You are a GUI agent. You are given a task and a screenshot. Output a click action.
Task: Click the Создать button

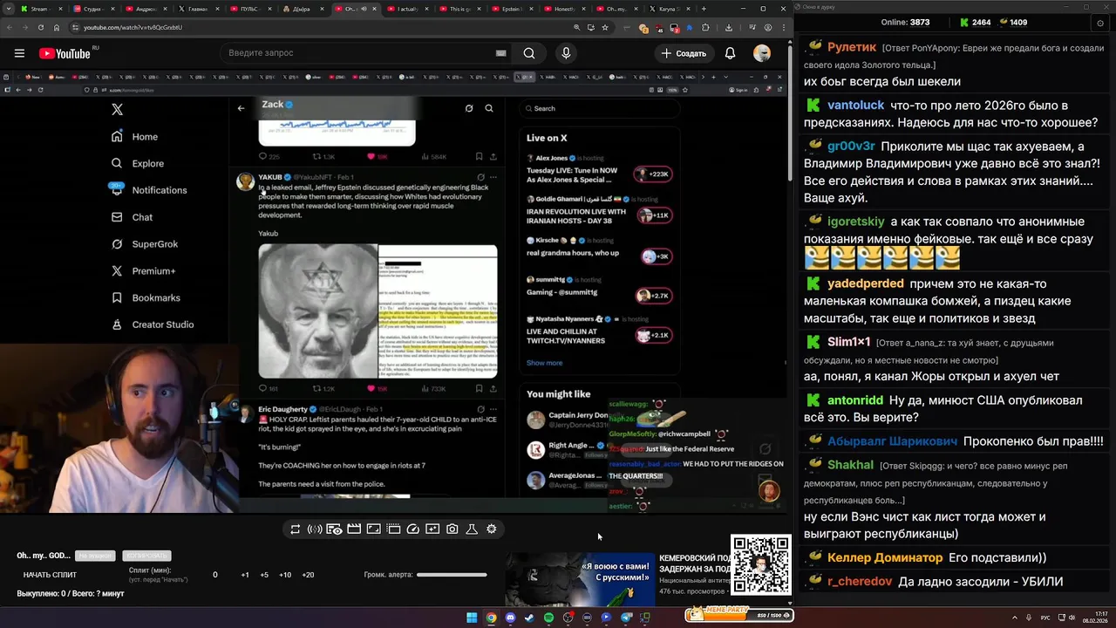(x=684, y=53)
